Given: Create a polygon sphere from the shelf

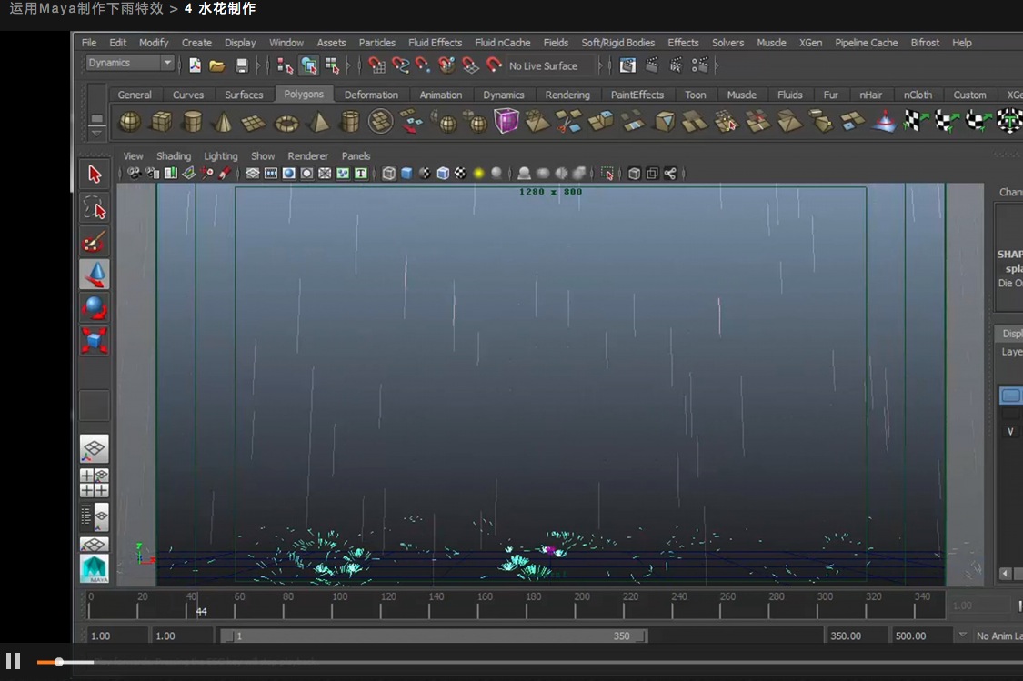Looking at the screenshot, I should 130,121.
